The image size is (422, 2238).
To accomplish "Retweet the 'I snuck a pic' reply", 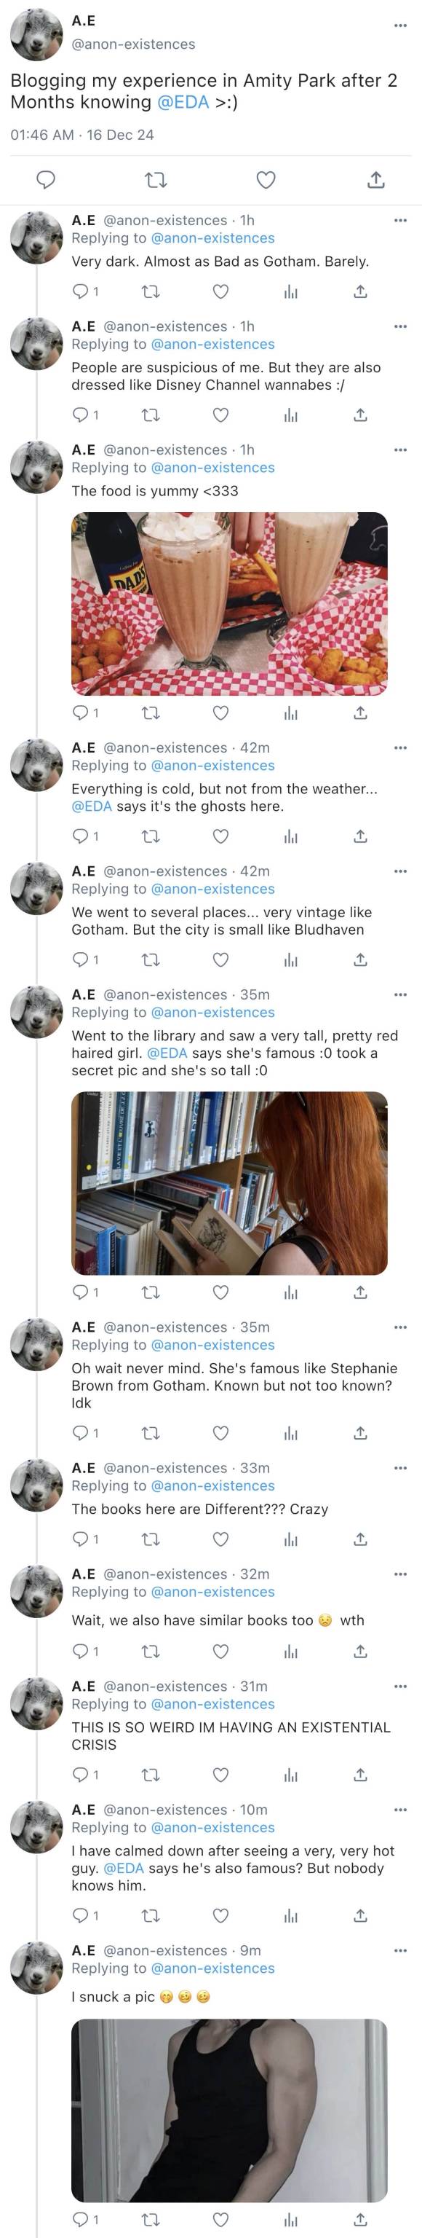I will click(x=150, y=2220).
